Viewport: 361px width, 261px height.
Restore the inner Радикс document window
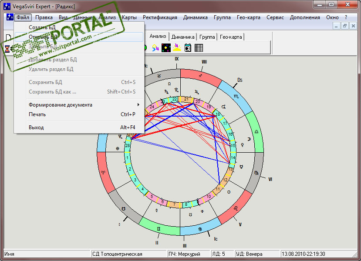click(344, 26)
